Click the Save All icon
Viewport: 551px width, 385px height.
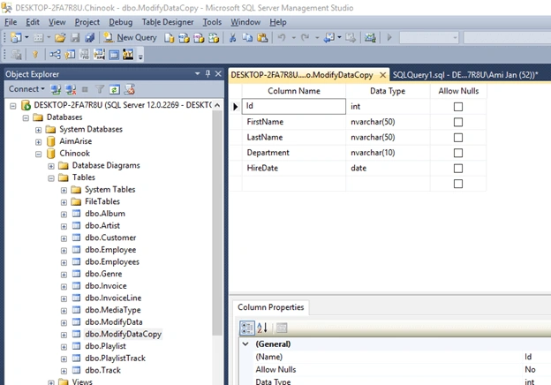point(90,37)
